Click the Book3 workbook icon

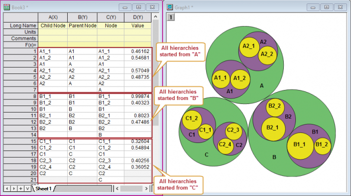(x=7, y=7)
